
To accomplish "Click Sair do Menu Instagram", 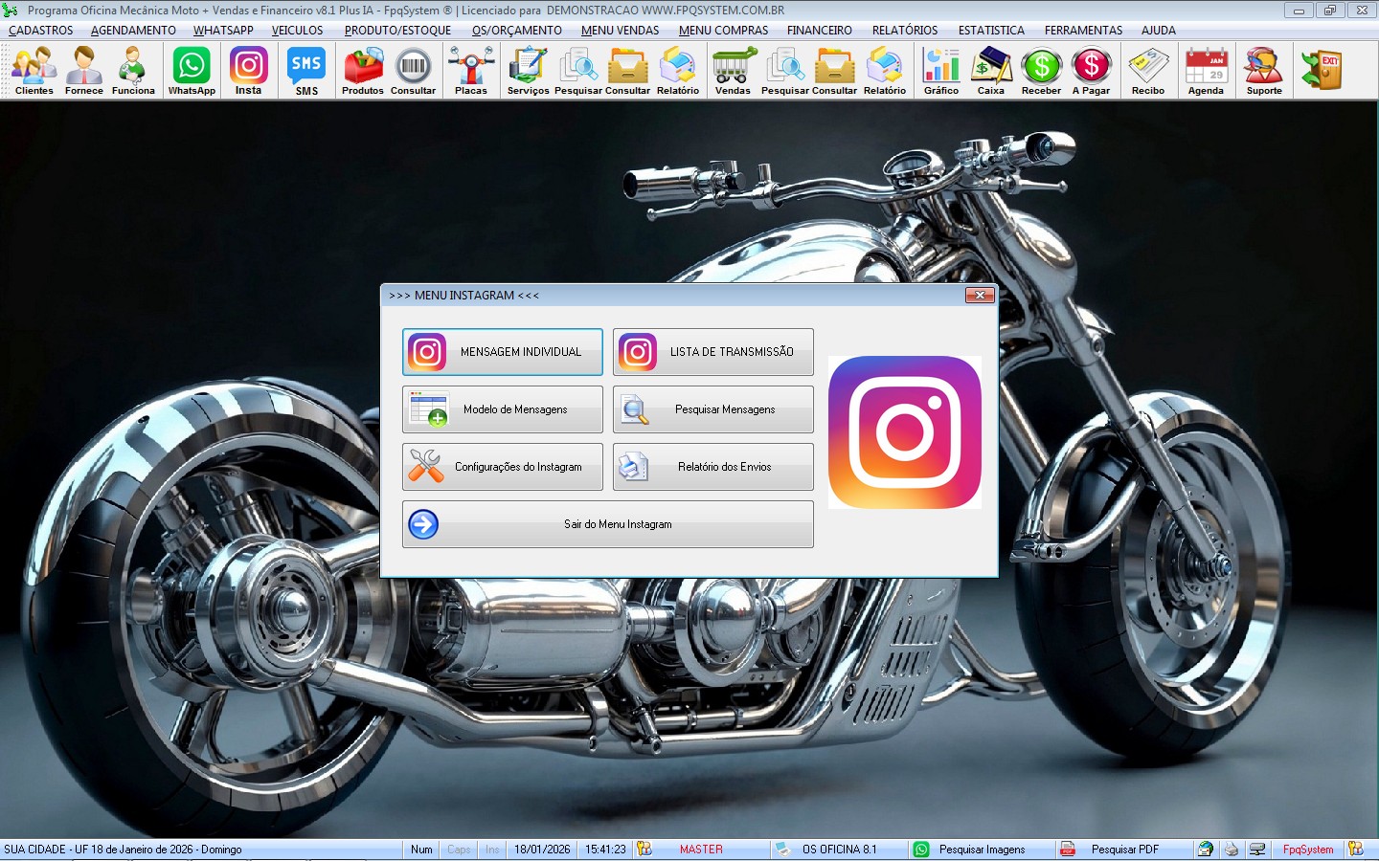I will [x=608, y=524].
